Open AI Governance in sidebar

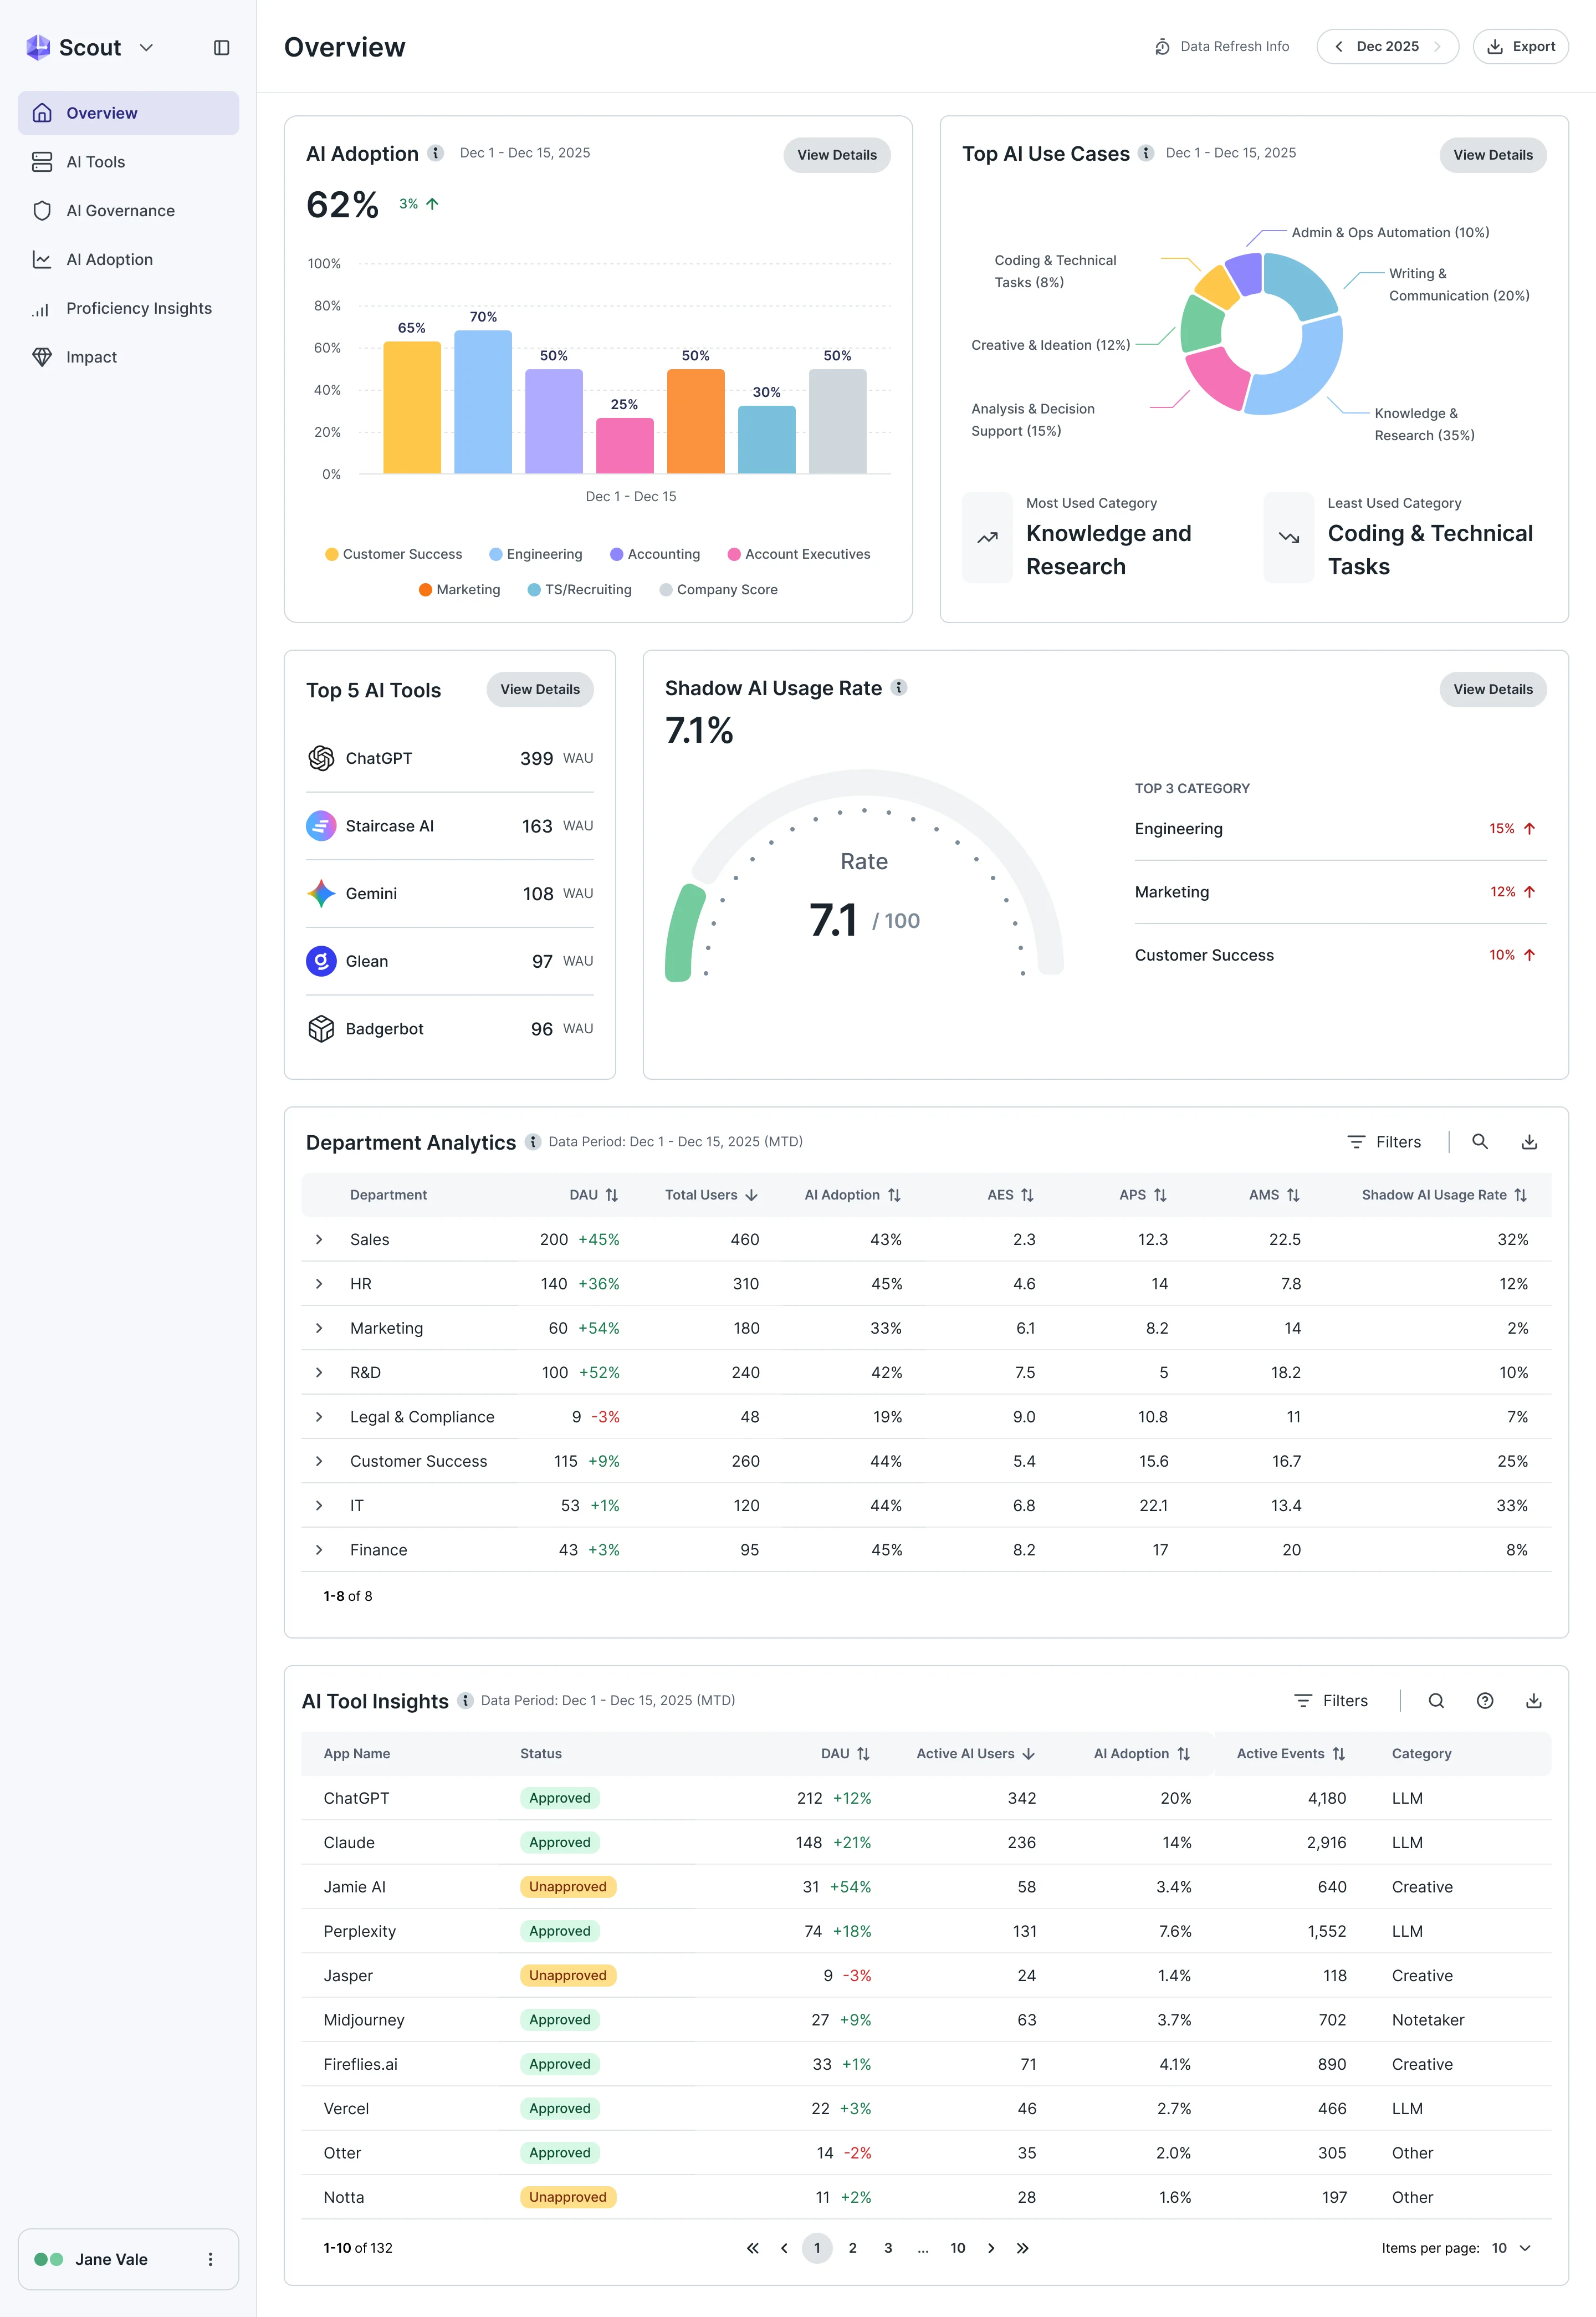[x=128, y=211]
